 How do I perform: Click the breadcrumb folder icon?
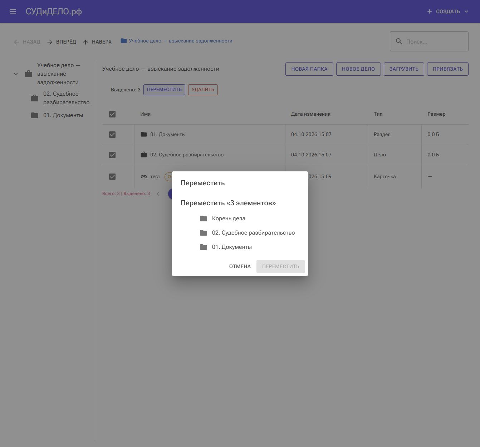point(124,41)
